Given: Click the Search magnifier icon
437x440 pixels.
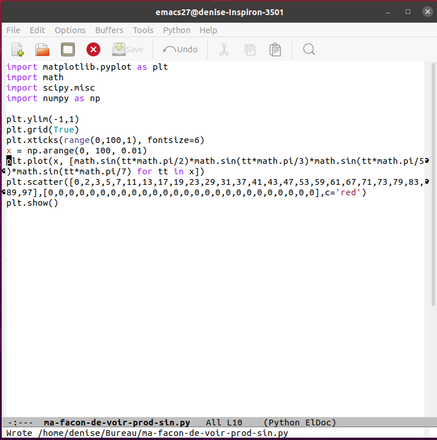Looking at the screenshot, I should 309,49.
